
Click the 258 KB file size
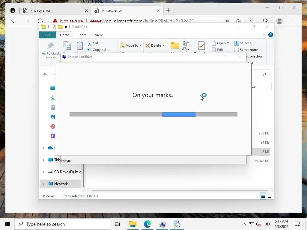[x=264, y=133]
